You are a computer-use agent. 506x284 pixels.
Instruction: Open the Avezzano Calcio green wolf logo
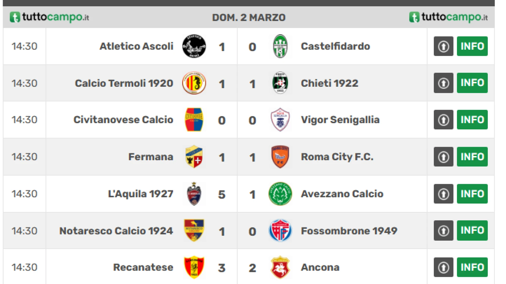click(x=280, y=194)
